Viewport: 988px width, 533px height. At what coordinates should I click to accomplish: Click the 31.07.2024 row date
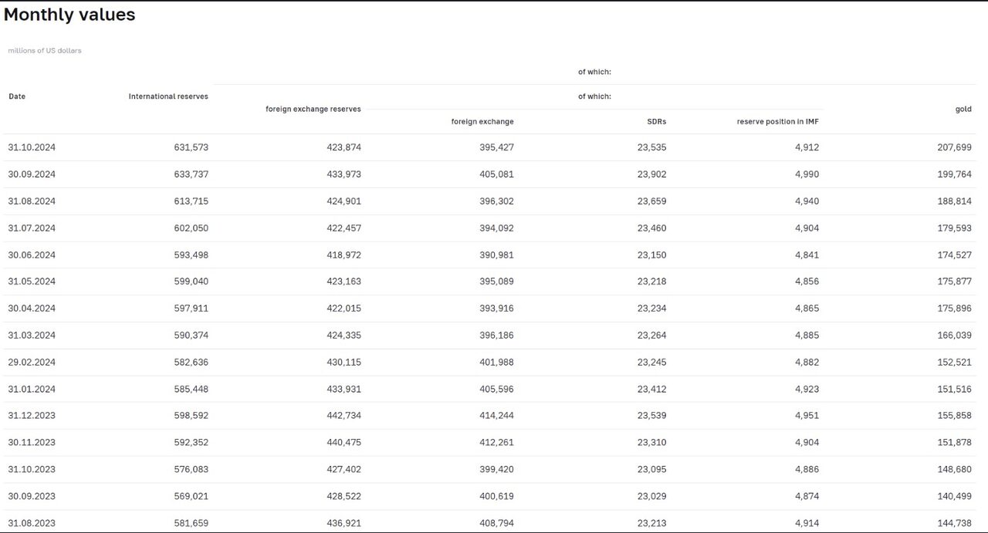[x=32, y=228]
